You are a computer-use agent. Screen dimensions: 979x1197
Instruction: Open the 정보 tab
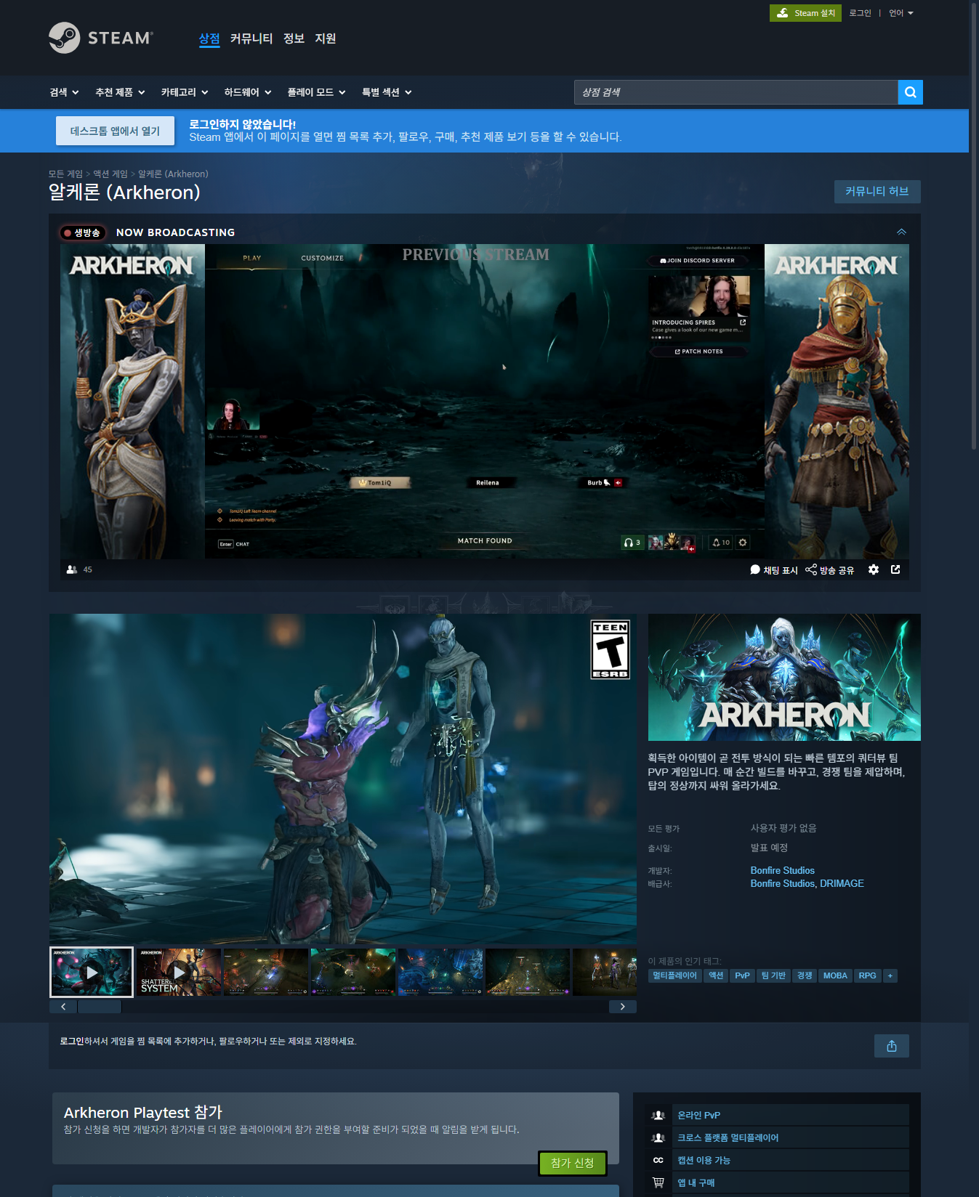pos(294,38)
